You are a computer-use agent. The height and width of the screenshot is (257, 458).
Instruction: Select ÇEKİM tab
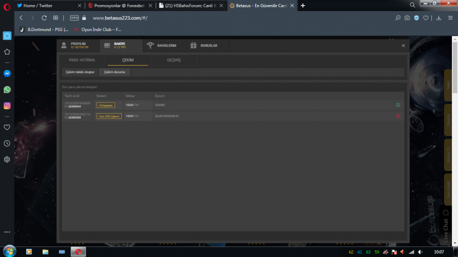coord(128,60)
